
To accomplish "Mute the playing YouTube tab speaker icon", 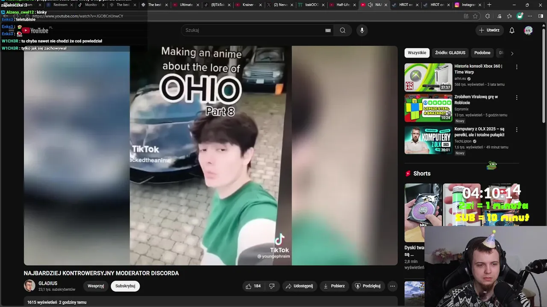I will coord(370,5).
